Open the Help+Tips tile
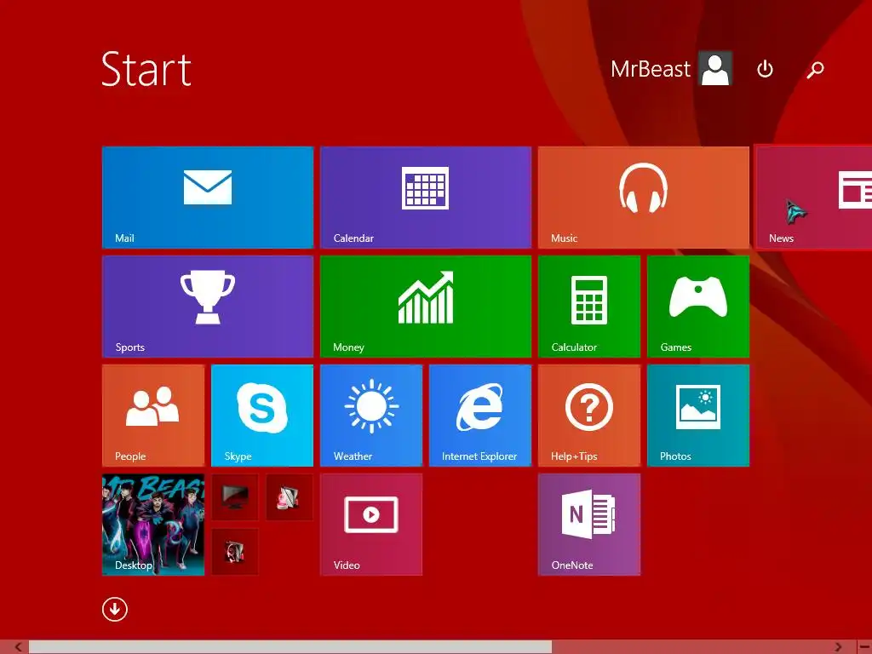The height and width of the screenshot is (654, 872). [x=589, y=416]
